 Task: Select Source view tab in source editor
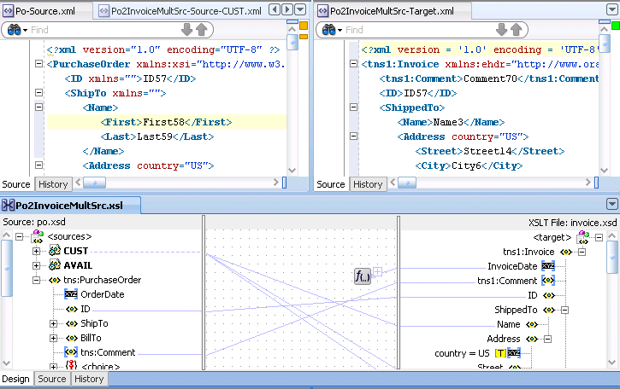16,184
